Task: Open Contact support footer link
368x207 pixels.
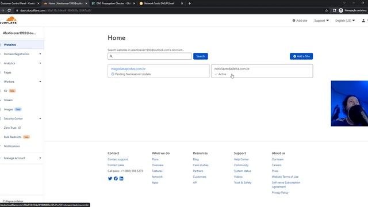Action: [117, 159]
